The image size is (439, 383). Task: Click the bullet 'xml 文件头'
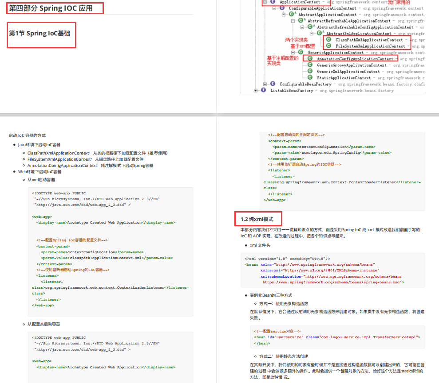point(260,245)
